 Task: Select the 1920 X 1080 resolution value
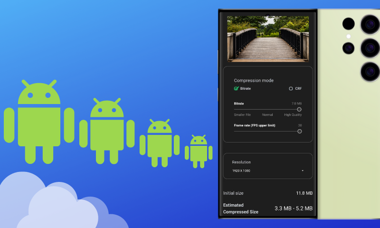tap(241, 171)
